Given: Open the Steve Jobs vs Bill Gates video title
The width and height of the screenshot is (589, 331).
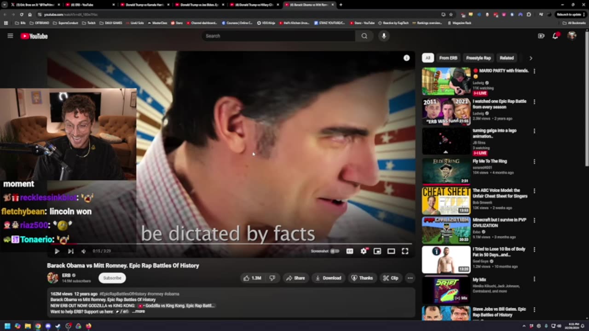Looking at the screenshot, I should tap(499, 312).
